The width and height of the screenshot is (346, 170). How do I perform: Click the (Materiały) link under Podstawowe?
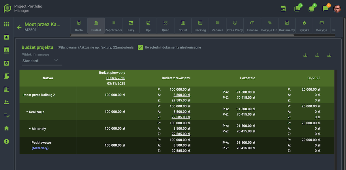[x=40, y=148]
